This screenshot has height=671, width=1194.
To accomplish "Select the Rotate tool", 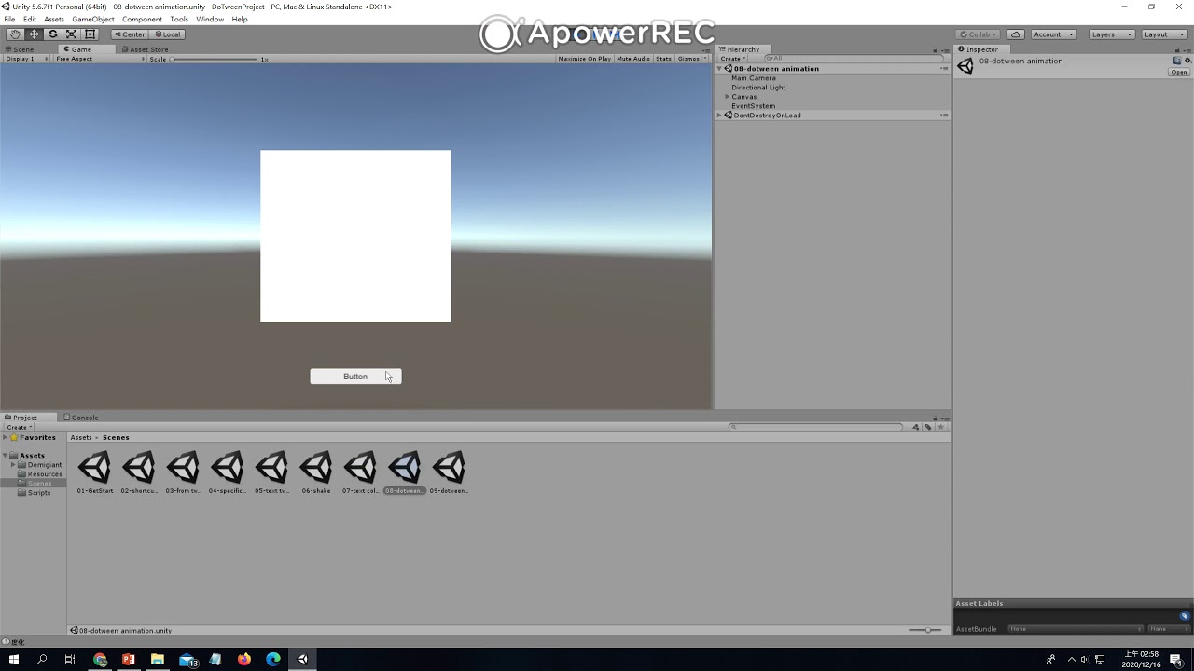I will click(x=52, y=34).
